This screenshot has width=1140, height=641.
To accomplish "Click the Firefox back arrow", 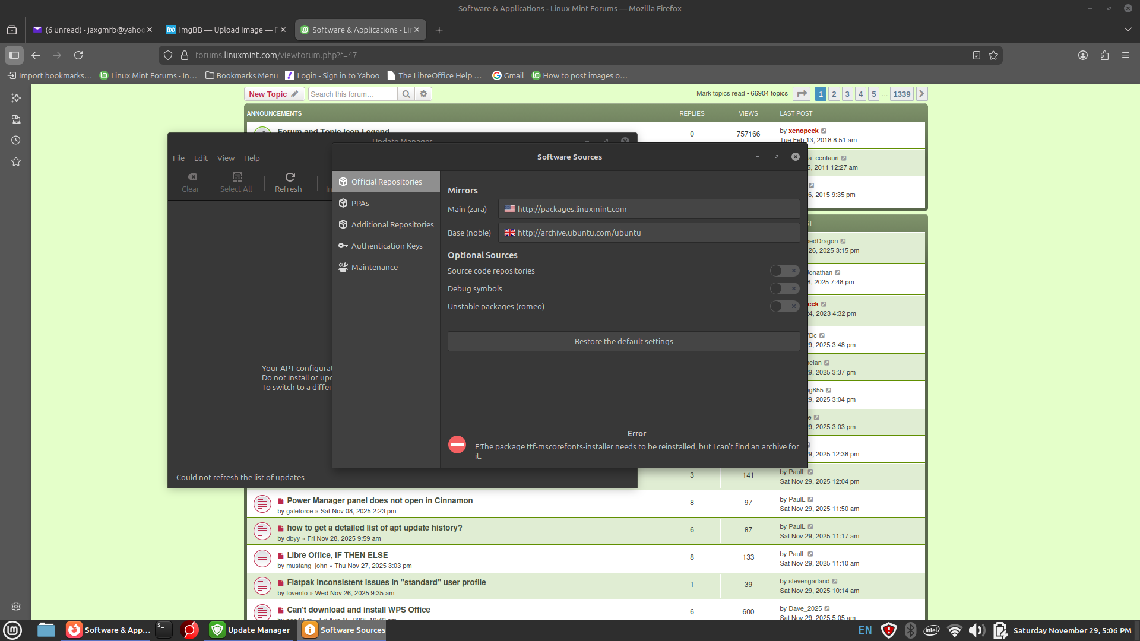I will coord(36,55).
